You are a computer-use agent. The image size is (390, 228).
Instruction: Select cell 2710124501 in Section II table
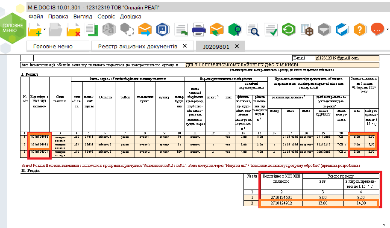(281, 196)
